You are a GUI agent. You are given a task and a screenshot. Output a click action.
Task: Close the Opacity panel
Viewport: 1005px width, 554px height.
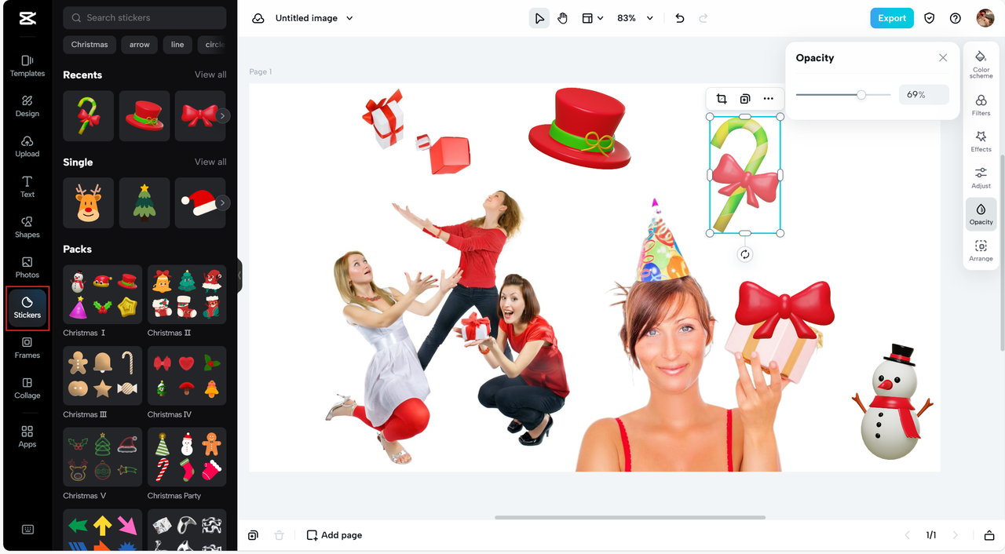[943, 58]
